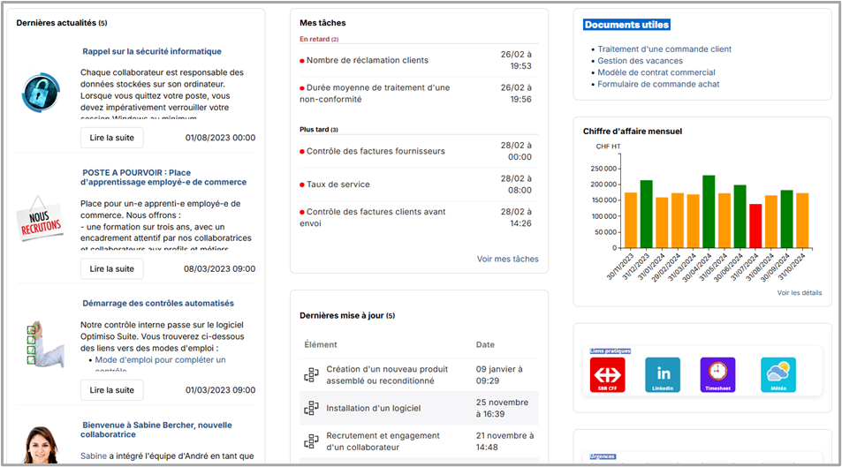Open Voir mes tâches link
Viewport: 842px width, 467px height.
tap(507, 259)
